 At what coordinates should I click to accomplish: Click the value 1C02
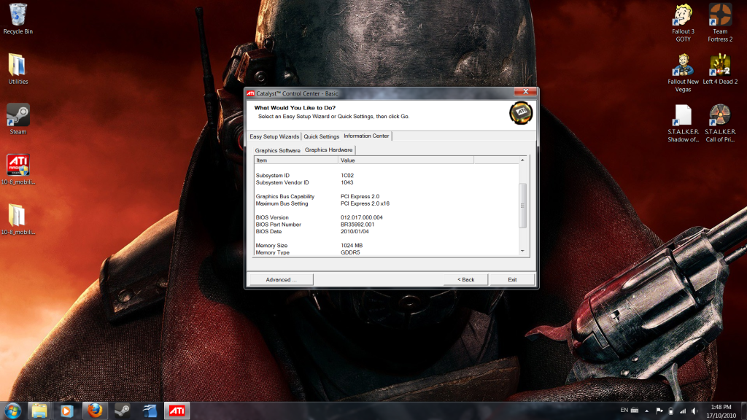347,175
